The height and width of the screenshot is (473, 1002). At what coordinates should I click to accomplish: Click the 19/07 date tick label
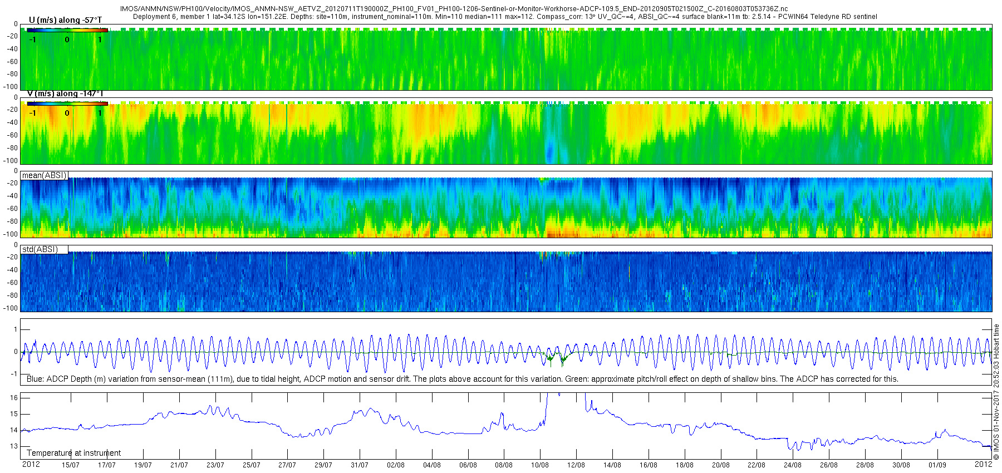coord(143,465)
